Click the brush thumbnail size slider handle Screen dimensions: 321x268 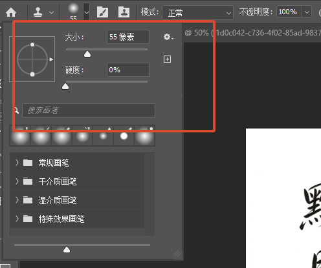point(67,250)
